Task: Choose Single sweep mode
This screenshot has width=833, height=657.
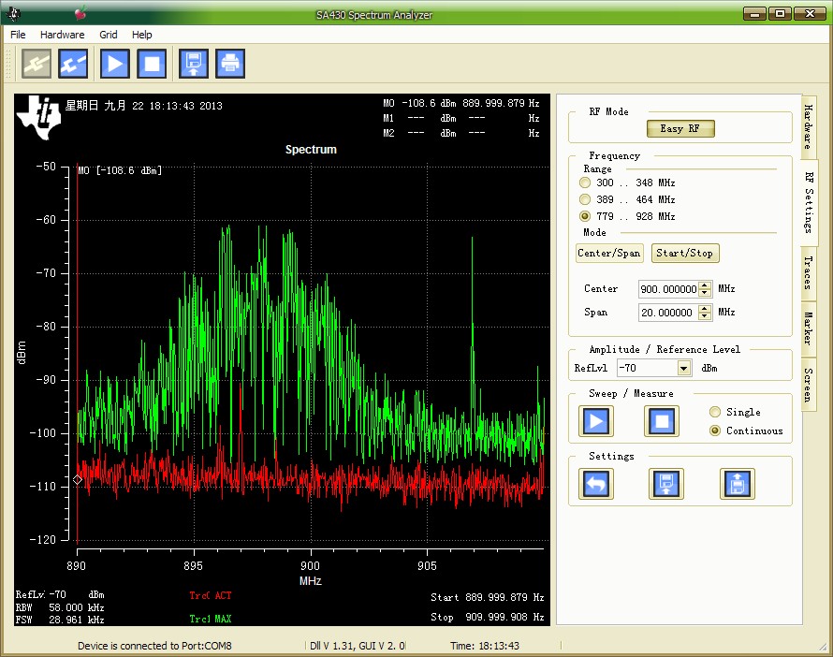Action: point(716,412)
